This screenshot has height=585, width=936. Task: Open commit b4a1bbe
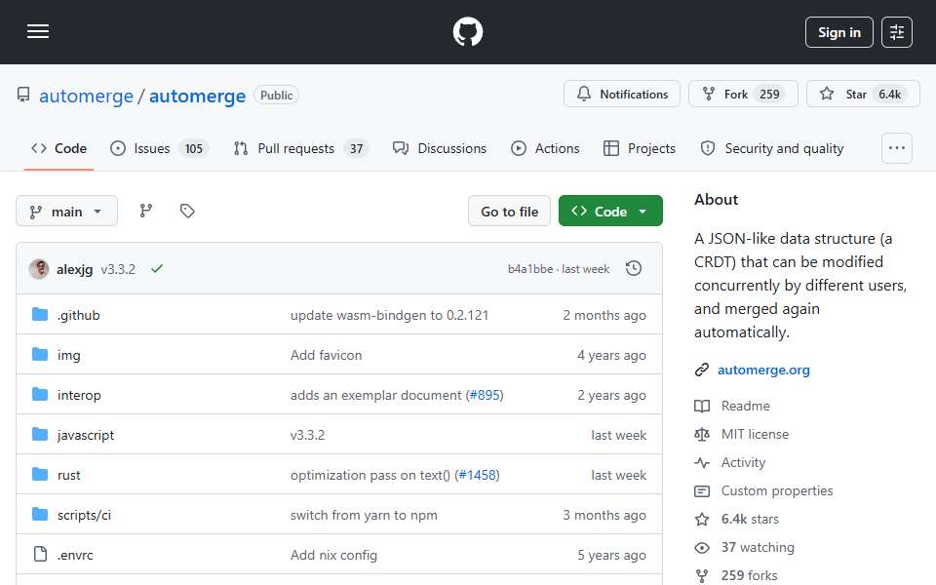pyautogui.click(x=530, y=269)
